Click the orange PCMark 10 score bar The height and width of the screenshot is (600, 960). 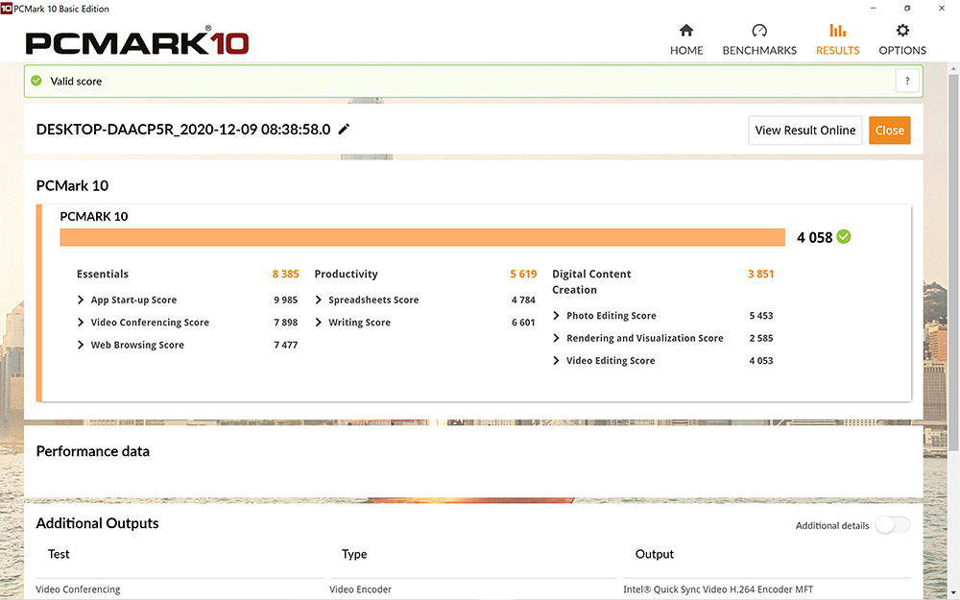click(422, 237)
